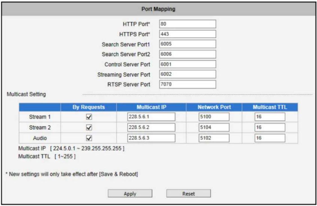Apply the port mapping settings
The width and height of the screenshot is (317, 206).
tap(130, 193)
